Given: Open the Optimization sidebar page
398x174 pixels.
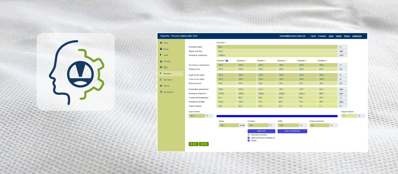Looking at the screenshot, I should coord(168,80).
